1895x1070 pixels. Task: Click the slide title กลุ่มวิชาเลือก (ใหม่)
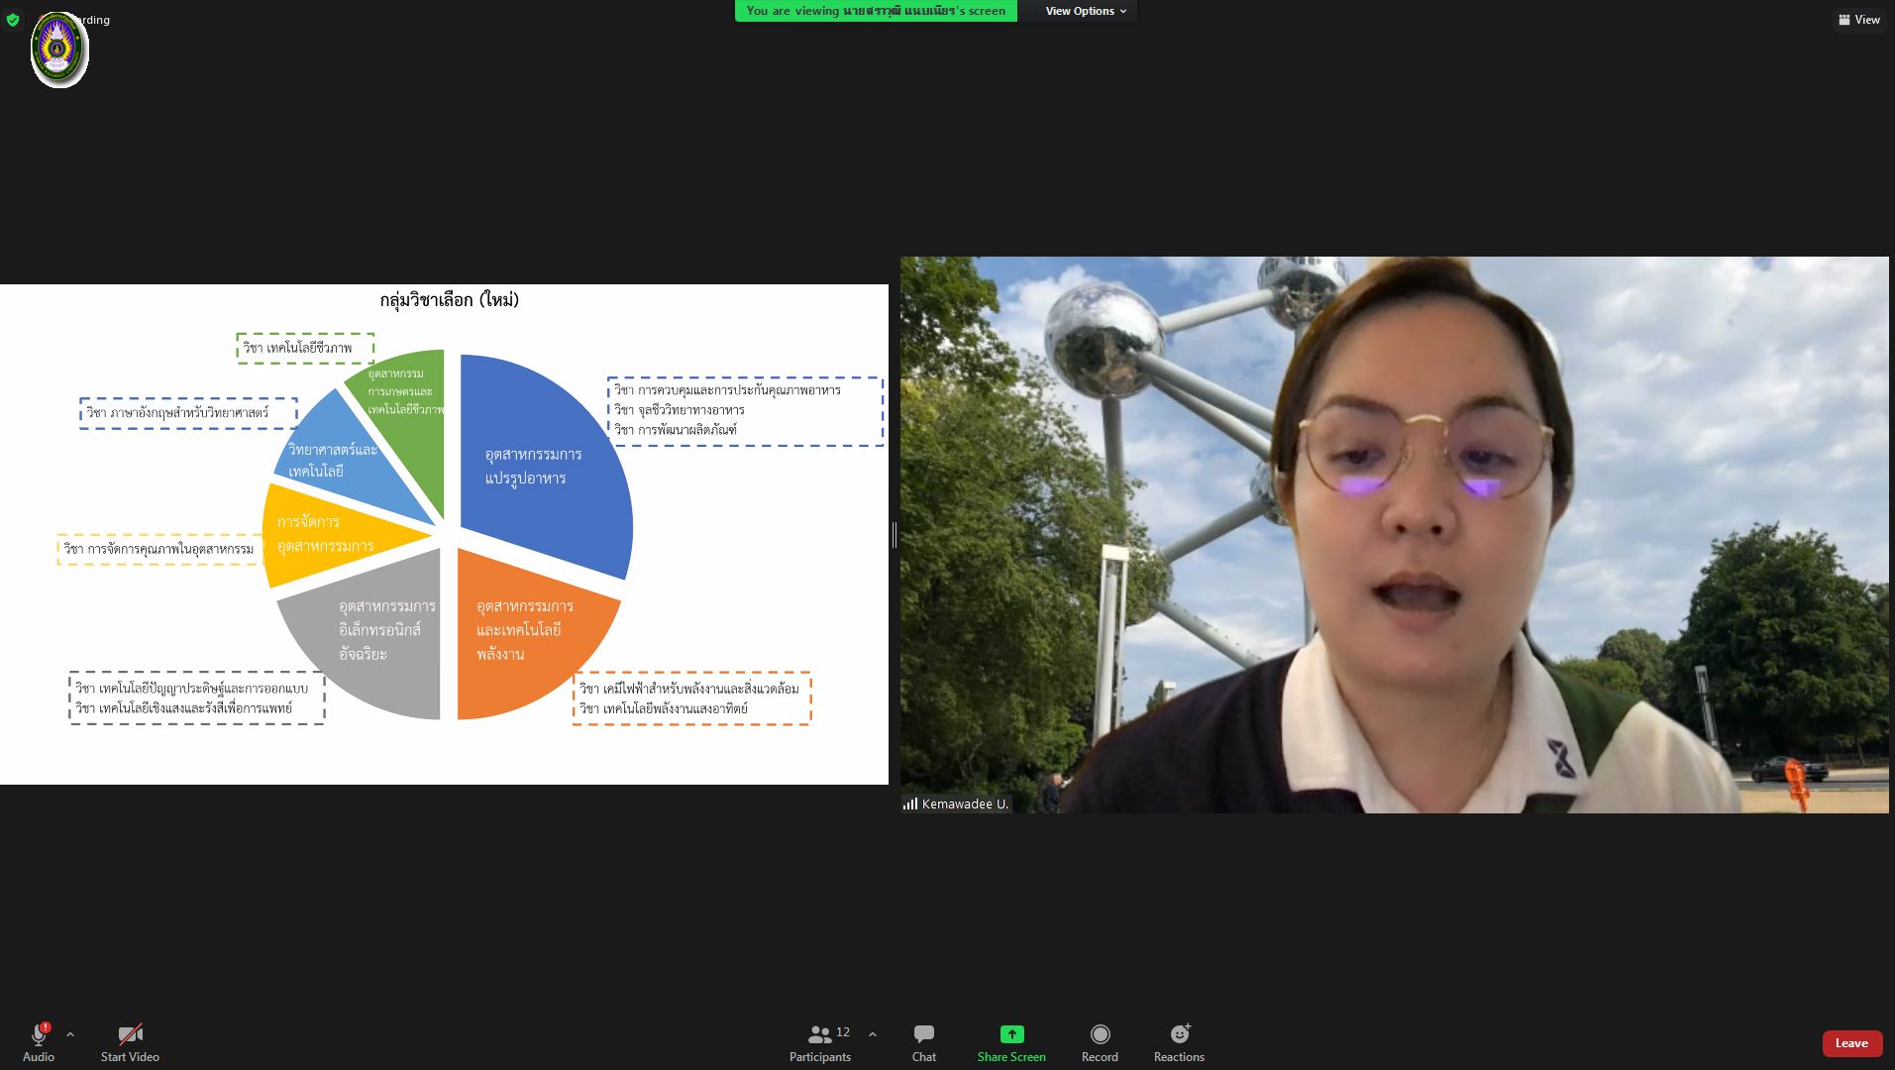click(x=450, y=299)
